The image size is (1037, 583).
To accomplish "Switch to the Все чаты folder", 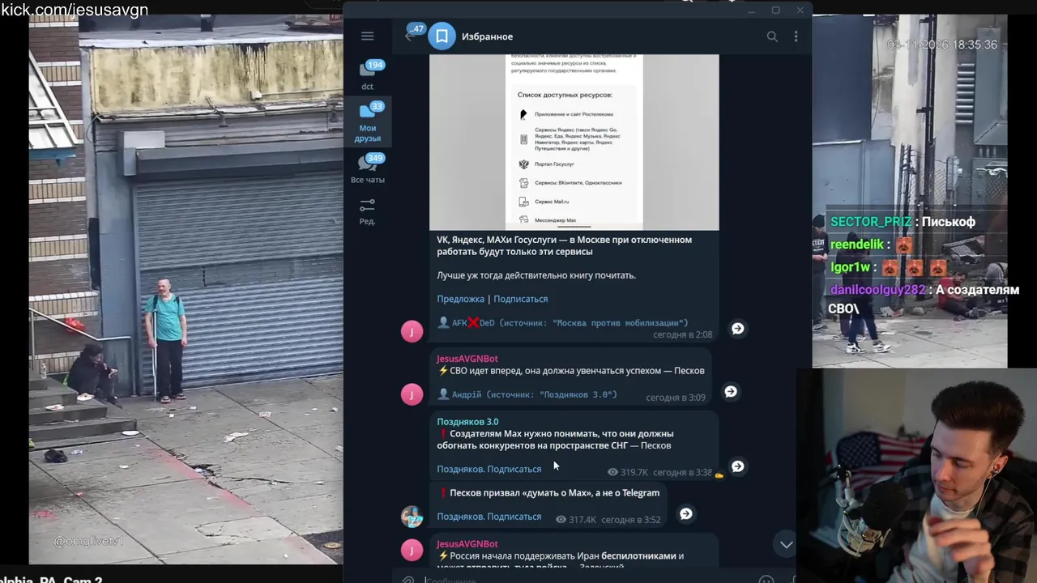I will pyautogui.click(x=368, y=168).
